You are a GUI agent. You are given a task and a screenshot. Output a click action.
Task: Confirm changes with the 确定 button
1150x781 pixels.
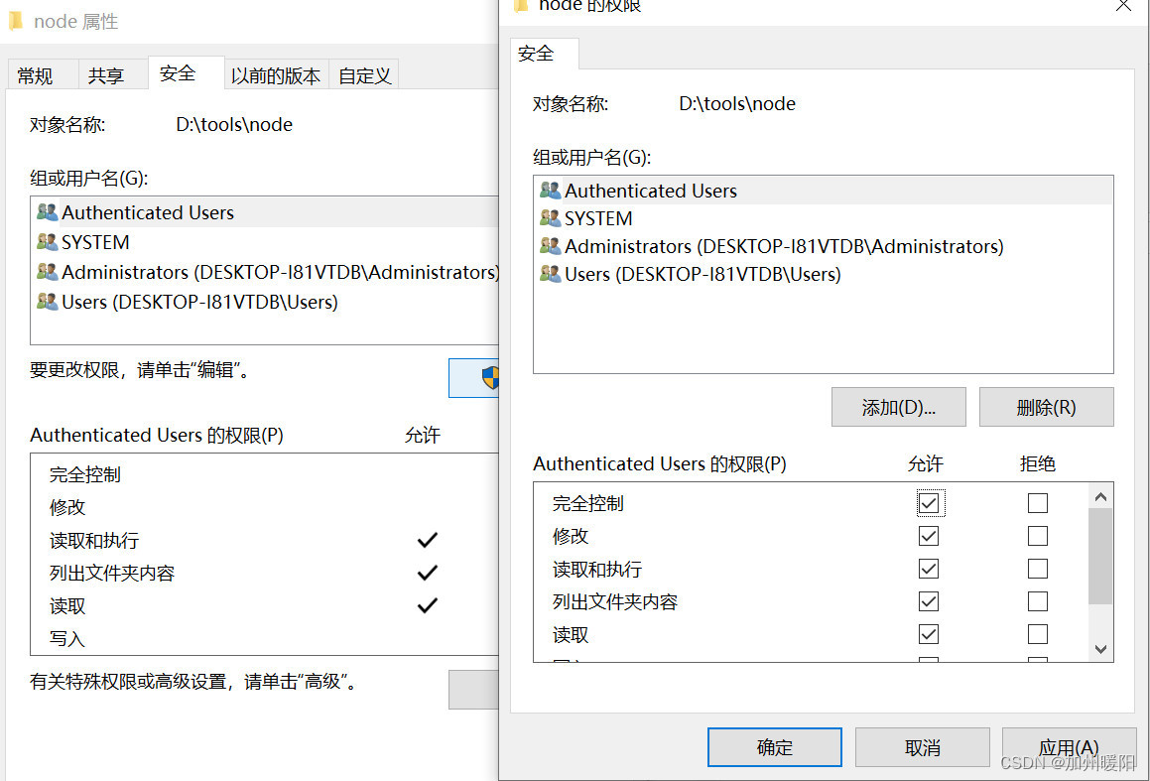774,747
